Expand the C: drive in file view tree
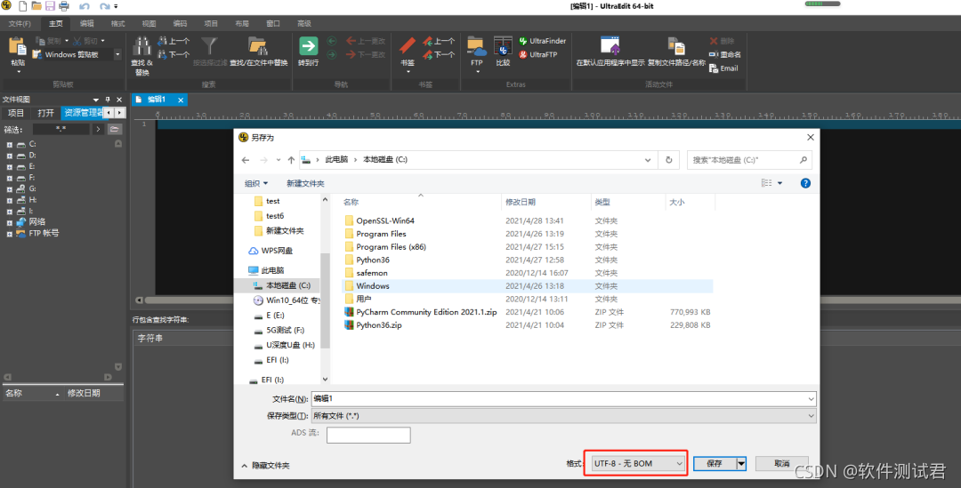Viewport: 961px width, 488px height. coord(9,145)
